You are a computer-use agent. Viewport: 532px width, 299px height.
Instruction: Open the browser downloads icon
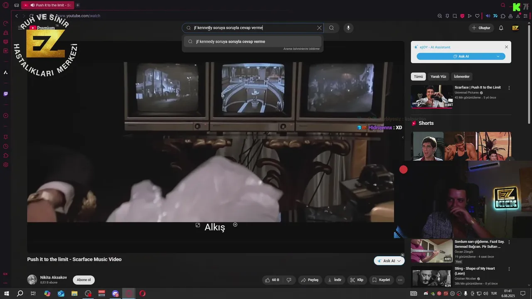coord(518,16)
